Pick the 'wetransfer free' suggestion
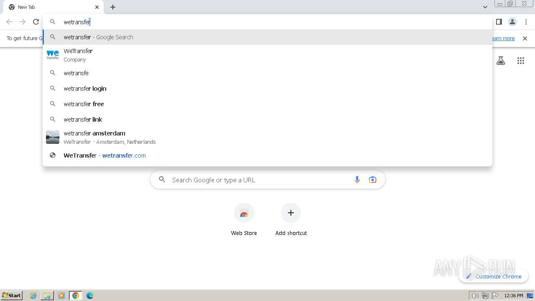The image size is (535, 301). (267, 104)
